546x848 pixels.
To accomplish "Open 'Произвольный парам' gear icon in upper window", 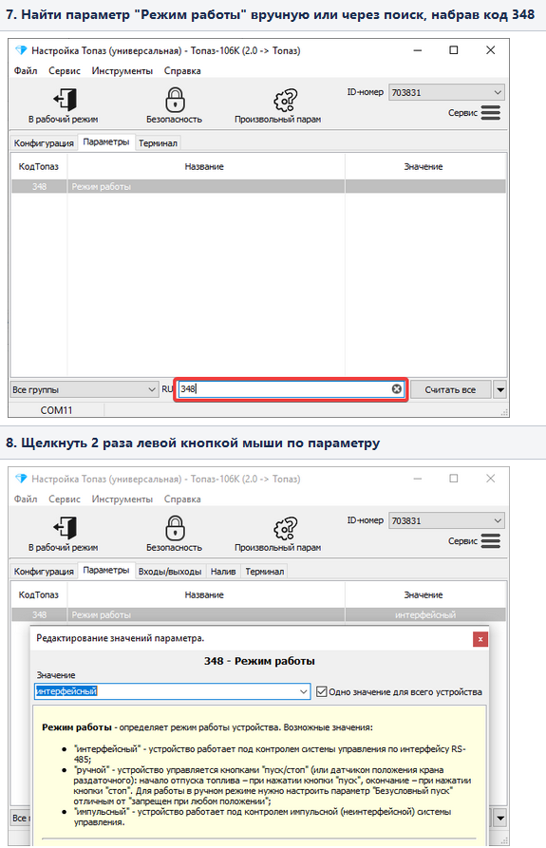I will click(x=285, y=100).
